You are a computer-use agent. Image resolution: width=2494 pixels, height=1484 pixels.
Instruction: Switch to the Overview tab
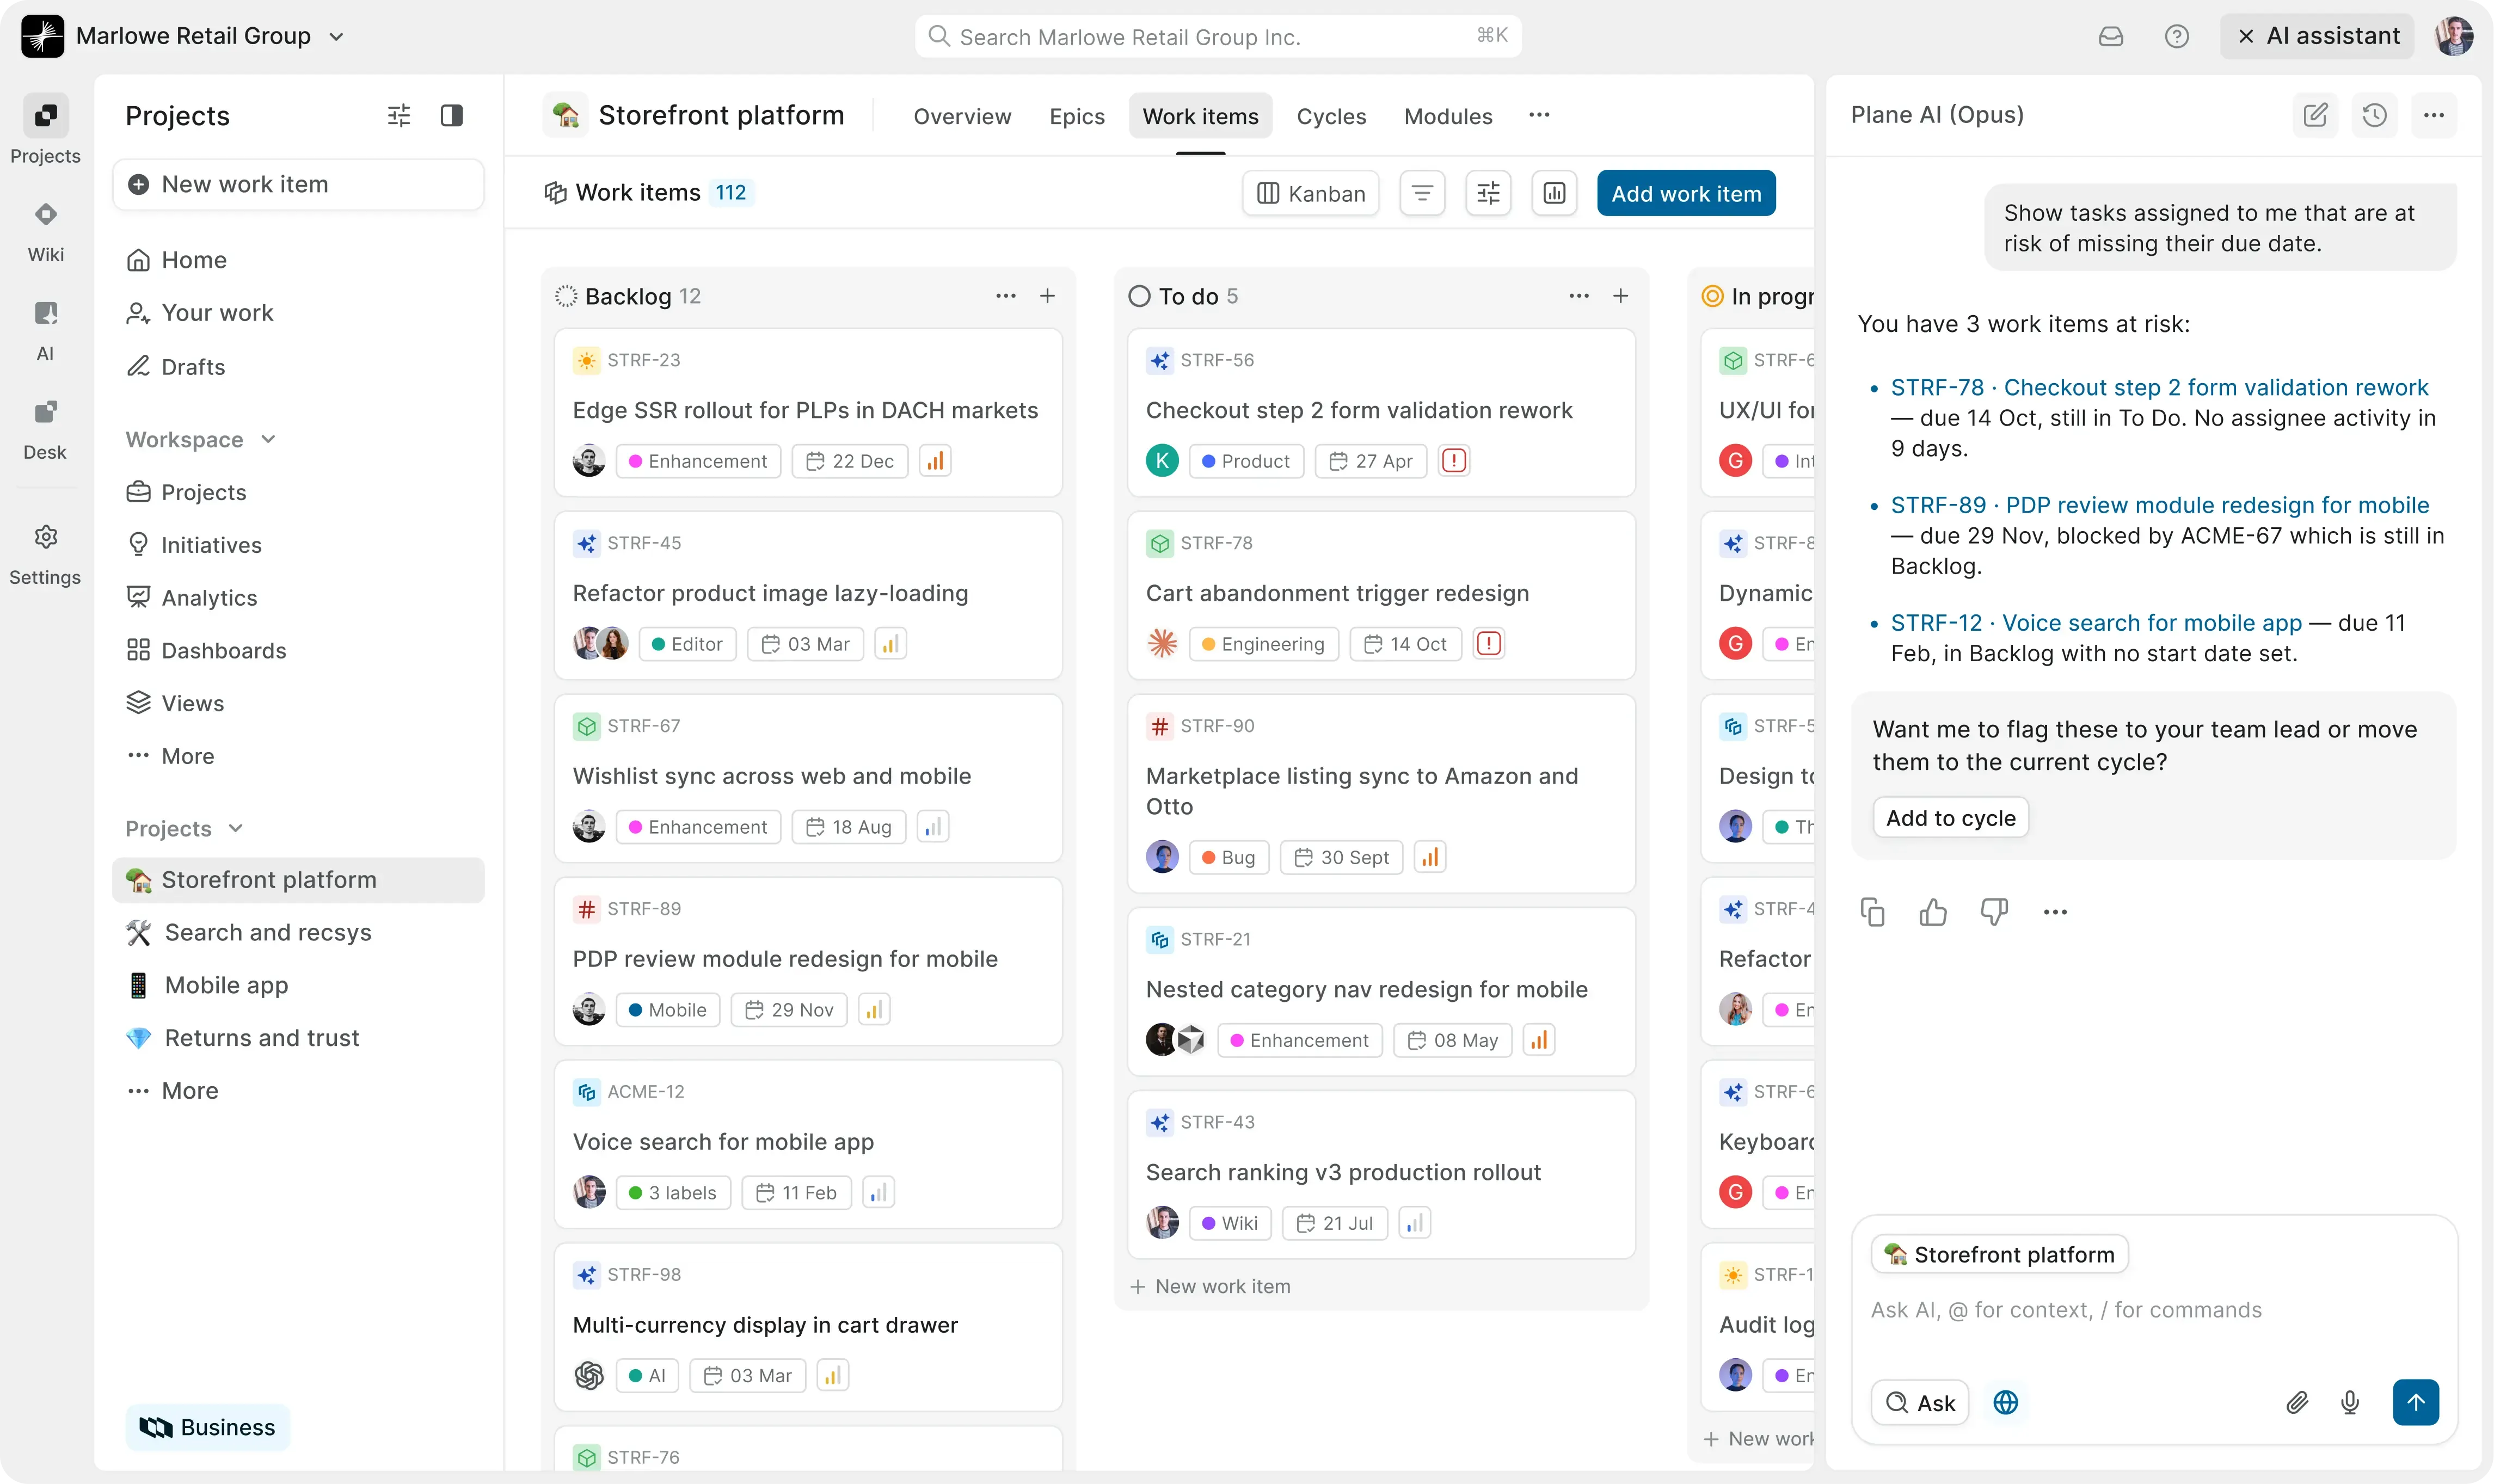[x=962, y=116]
